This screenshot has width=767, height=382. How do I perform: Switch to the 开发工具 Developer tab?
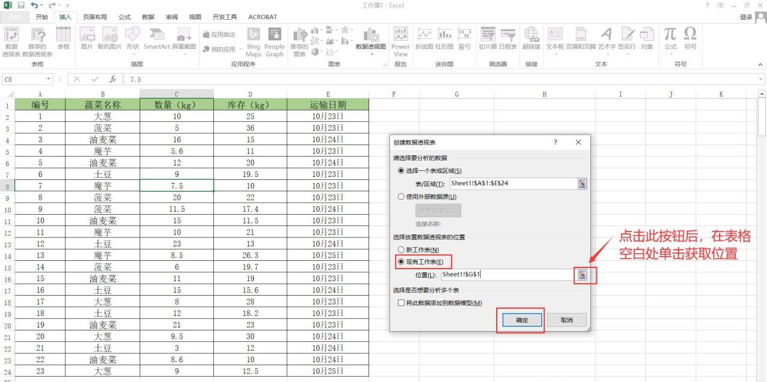coord(225,17)
